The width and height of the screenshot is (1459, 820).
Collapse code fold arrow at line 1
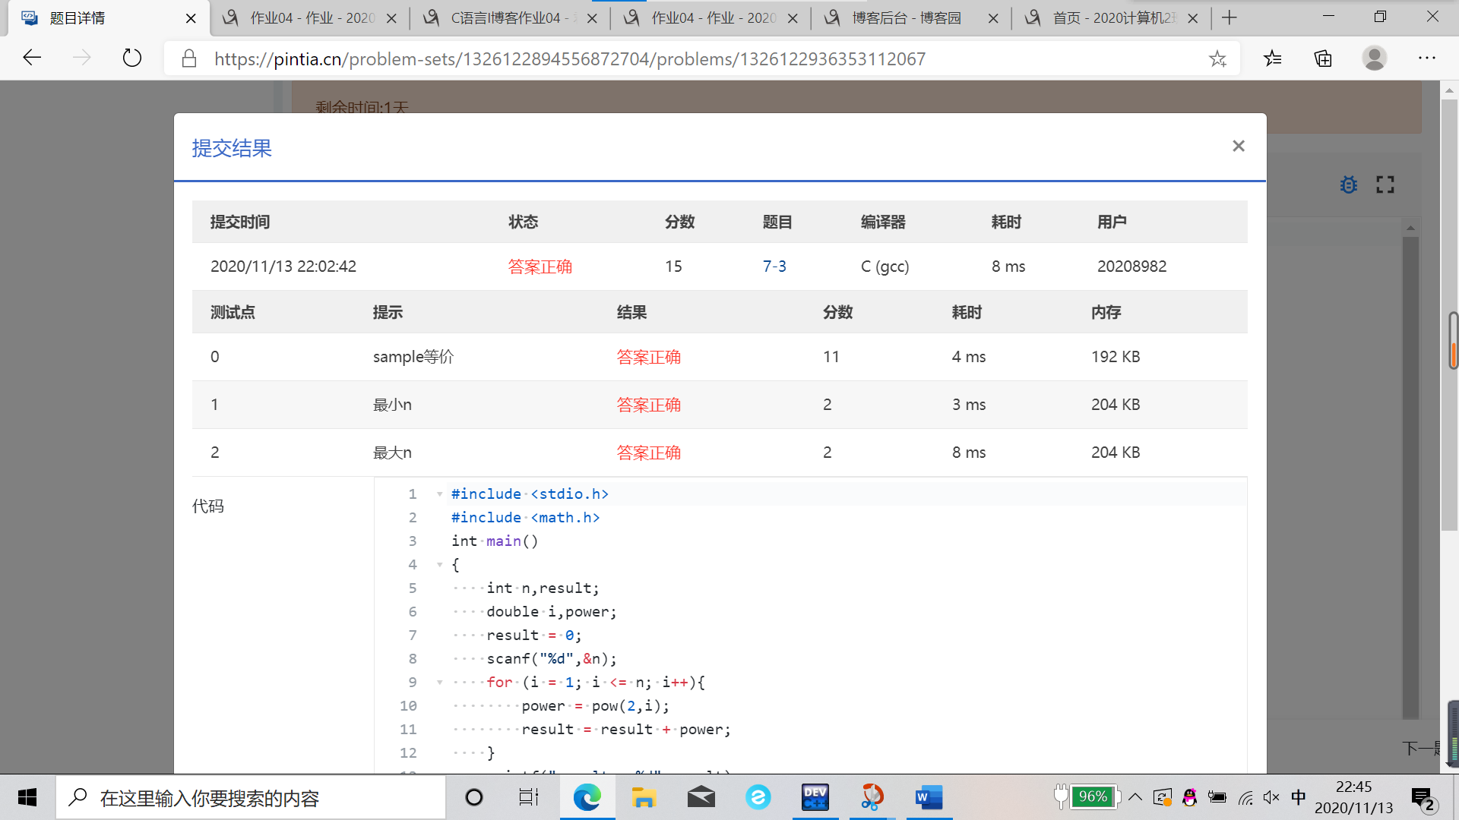pyautogui.click(x=439, y=494)
